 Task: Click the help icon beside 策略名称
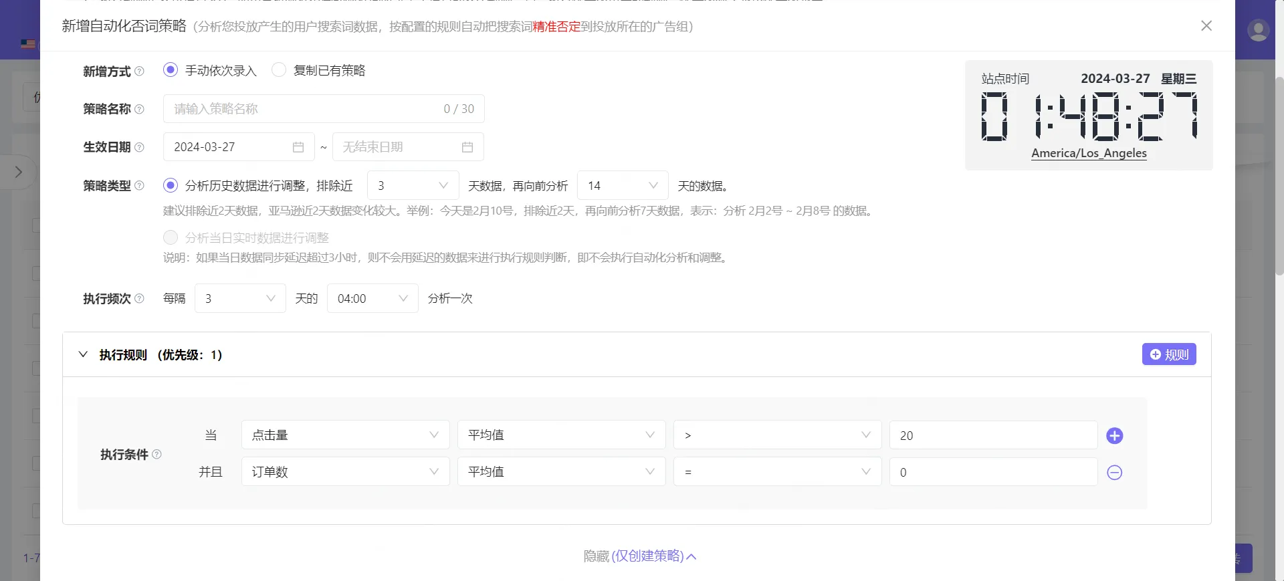(x=139, y=109)
